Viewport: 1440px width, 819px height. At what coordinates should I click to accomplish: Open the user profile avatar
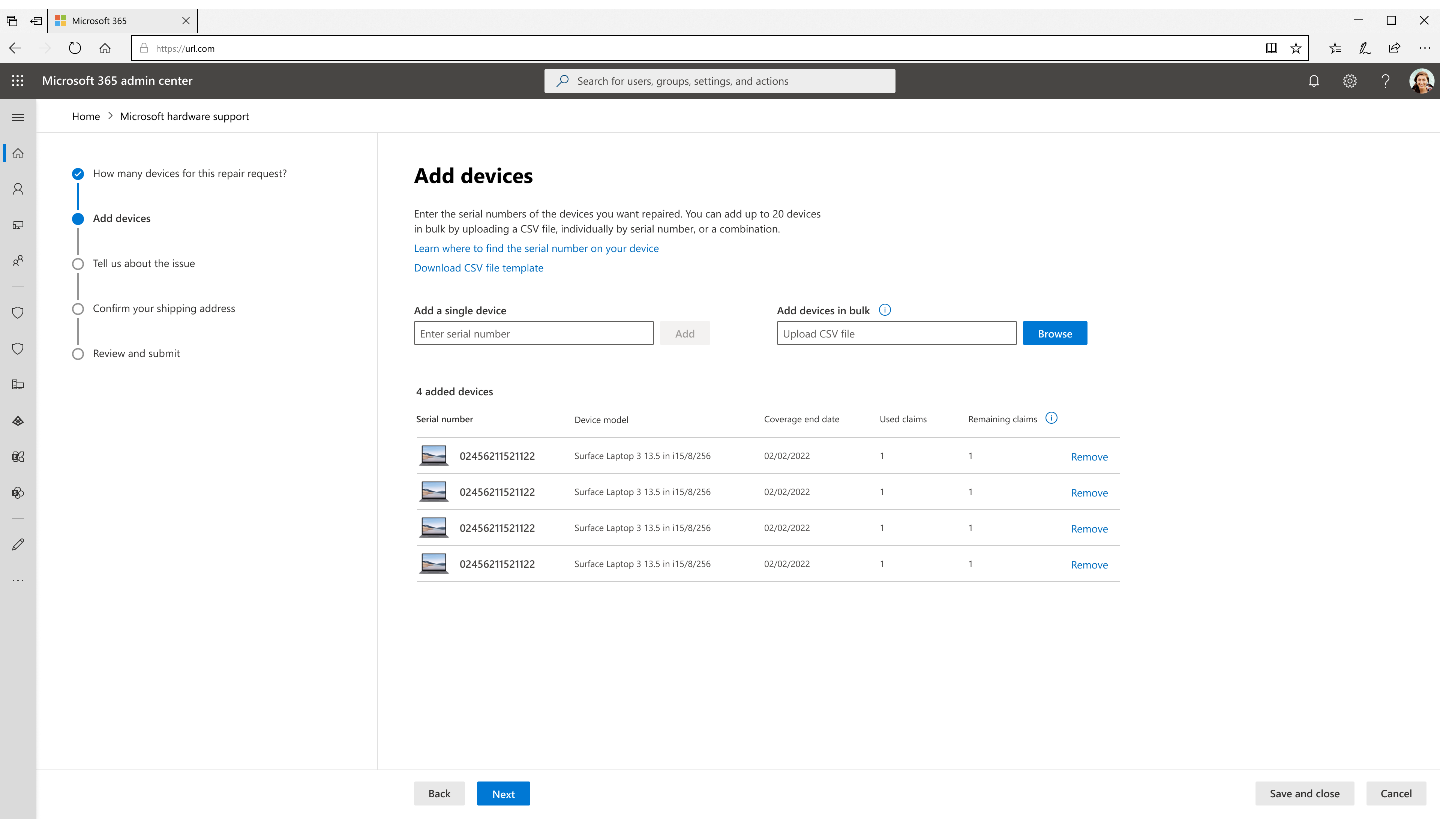coord(1421,81)
